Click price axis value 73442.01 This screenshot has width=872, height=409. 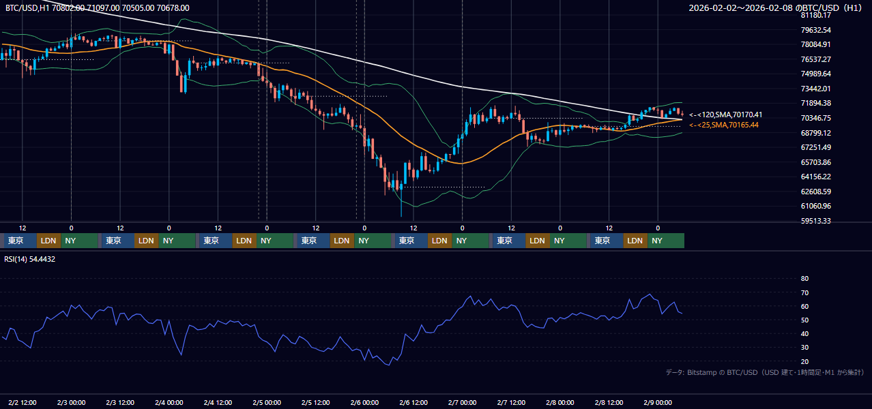(815, 89)
